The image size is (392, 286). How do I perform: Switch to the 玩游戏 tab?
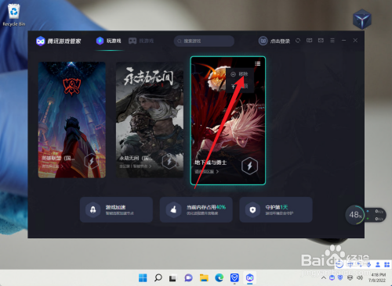108,41
